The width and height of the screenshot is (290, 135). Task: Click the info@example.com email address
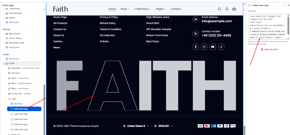217,21
